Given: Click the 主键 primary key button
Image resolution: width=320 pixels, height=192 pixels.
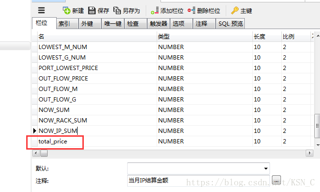Looking at the screenshot, I should pos(241,10).
